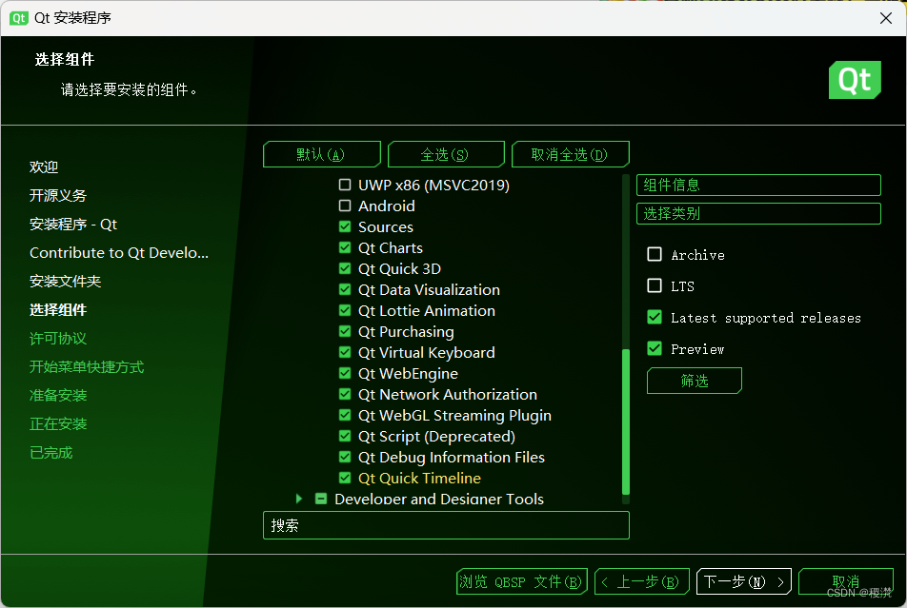This screenshot has height=608, width=907.
Task: Select the Qt WebEngine tree row label
Action: pyautogui.click(x=408, y=373)
